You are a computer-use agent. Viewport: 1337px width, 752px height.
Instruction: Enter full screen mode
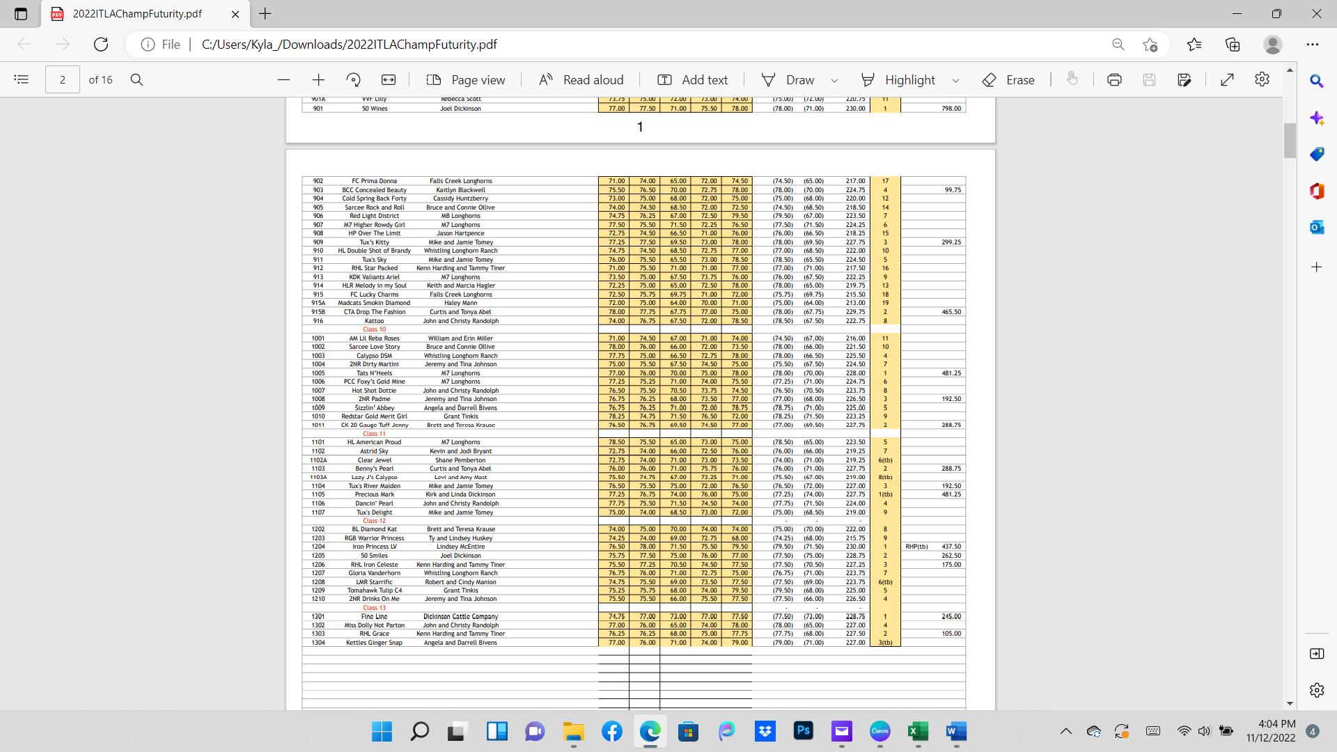tap(1228, 79)
